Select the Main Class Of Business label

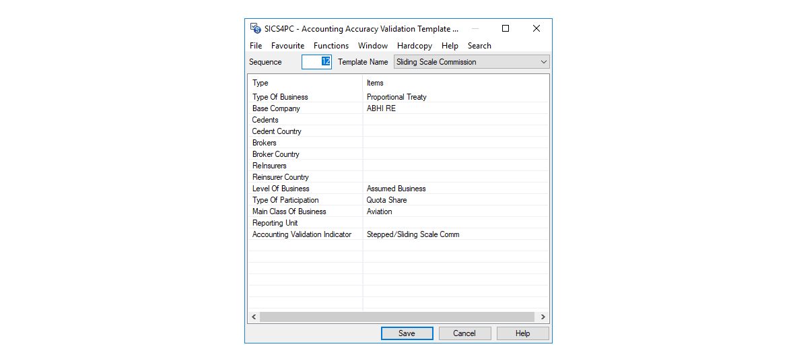[x=289, y=211]
